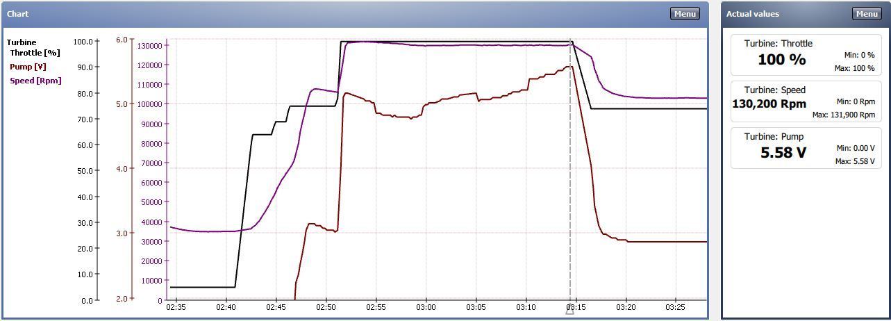This screenshot has height=321, width=891.
Task: Open the Chart panel Menu button
Action: (x=684, y=14)
